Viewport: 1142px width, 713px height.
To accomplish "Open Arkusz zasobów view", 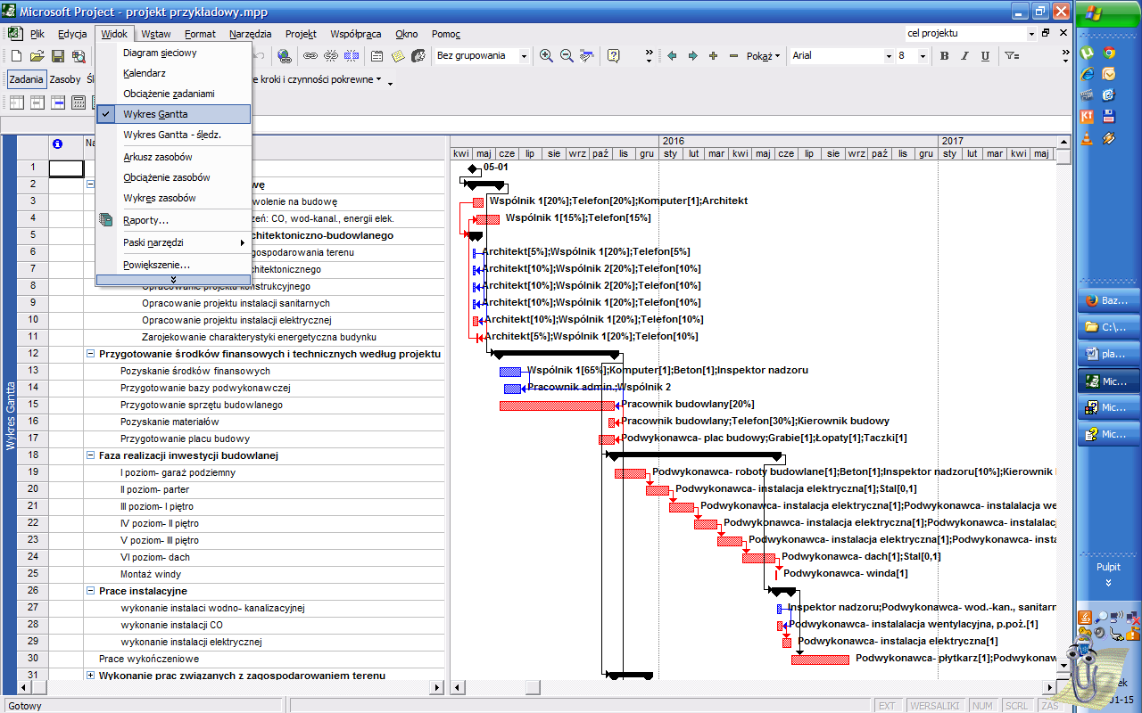I will coord(173,157).
